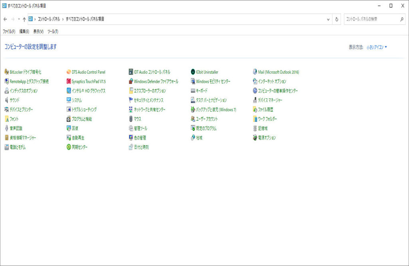Click the 電源オプション power icon
409x266 pixels.
click(255, 138)
